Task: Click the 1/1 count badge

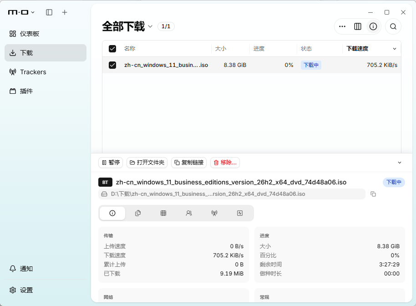Action: coord(166,26)
